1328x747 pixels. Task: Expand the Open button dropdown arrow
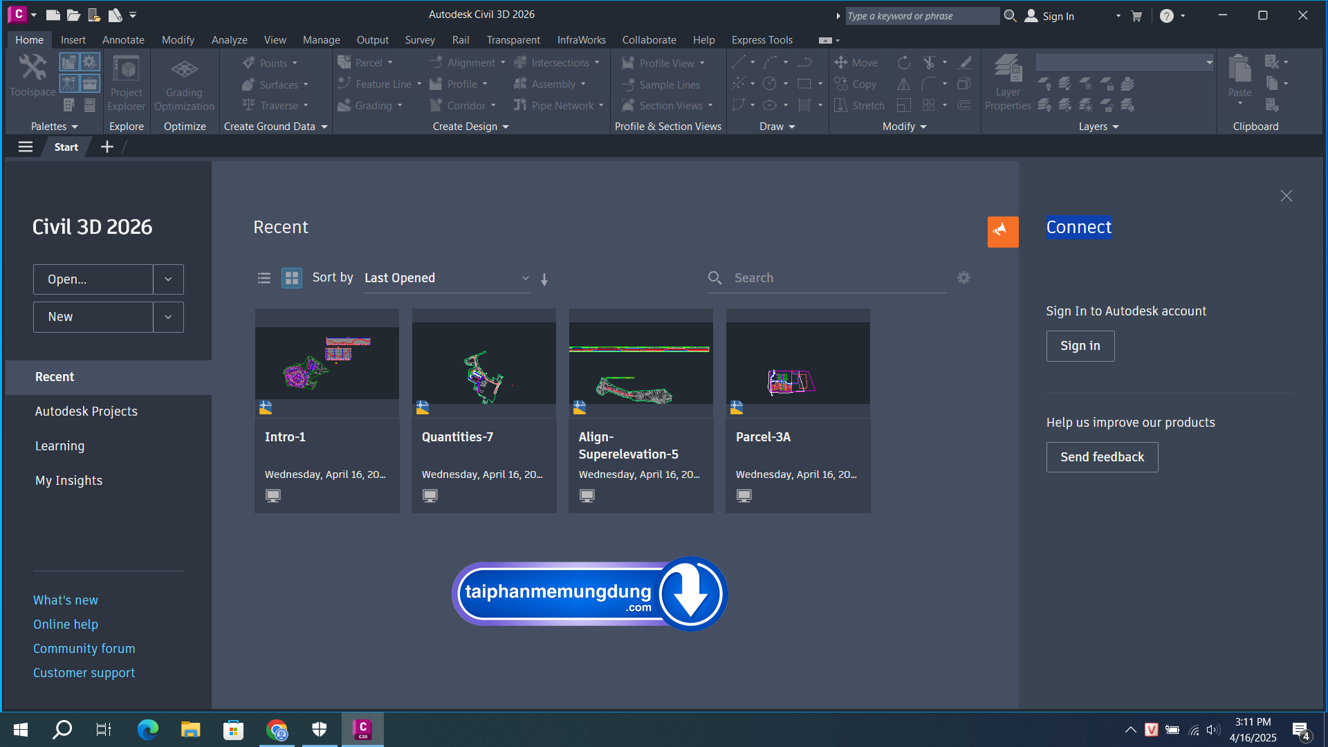click(168, 279)
